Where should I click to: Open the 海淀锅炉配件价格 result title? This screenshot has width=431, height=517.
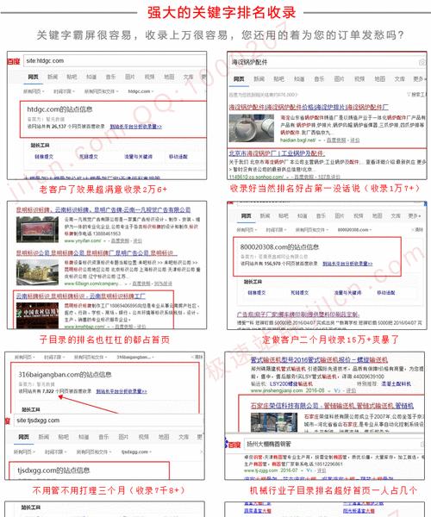tap(309, 107)
